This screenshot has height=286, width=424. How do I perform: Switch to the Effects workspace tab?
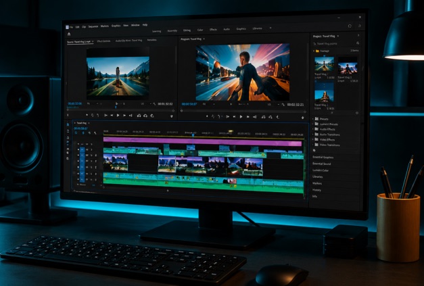pos(213,30)
